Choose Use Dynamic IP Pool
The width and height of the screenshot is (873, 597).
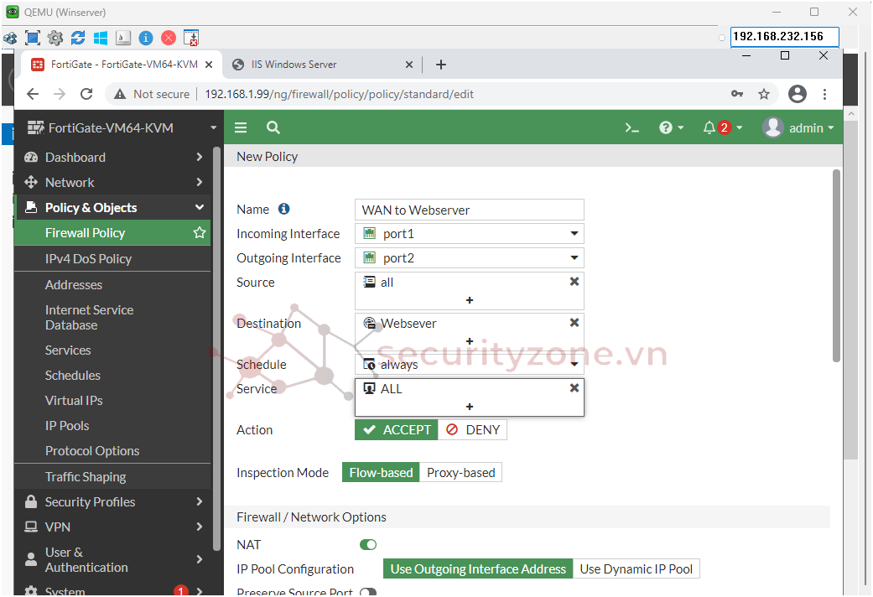point(636,569)
